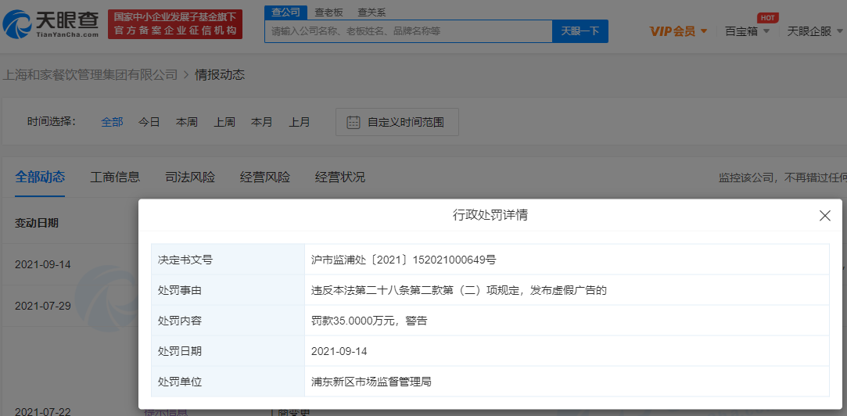847x416 pixels.
Task: Click the 行政处罚详情 dialog title
Action: (490, 216)
